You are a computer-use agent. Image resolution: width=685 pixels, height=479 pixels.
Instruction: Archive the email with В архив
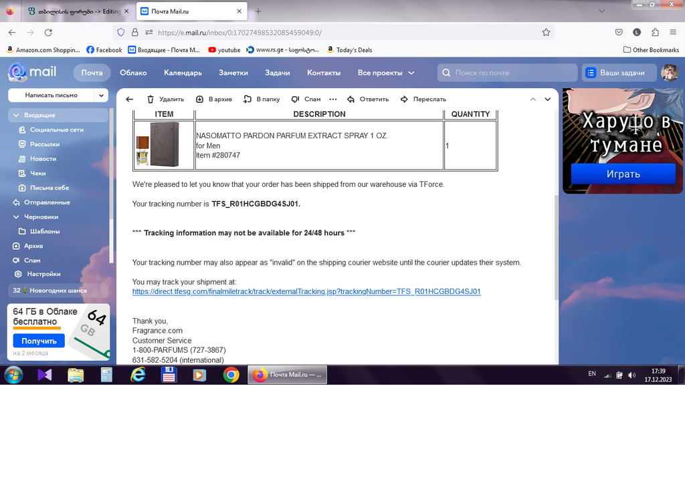coord(213,99)
